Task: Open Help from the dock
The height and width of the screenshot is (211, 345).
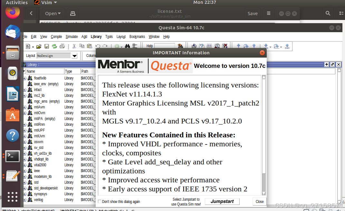Action: coord(12,135)
